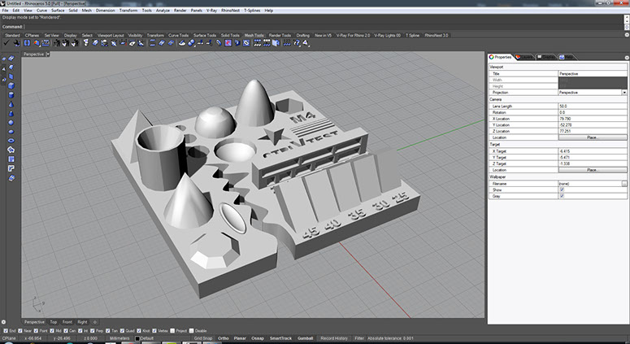Click the blue brackets mesh icon
The height and width of the screenshot is (344, 630).
pos(27,43)
